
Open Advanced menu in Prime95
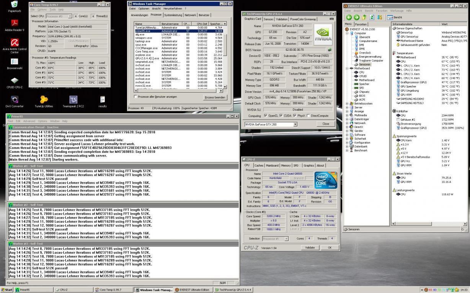[29, 121]
